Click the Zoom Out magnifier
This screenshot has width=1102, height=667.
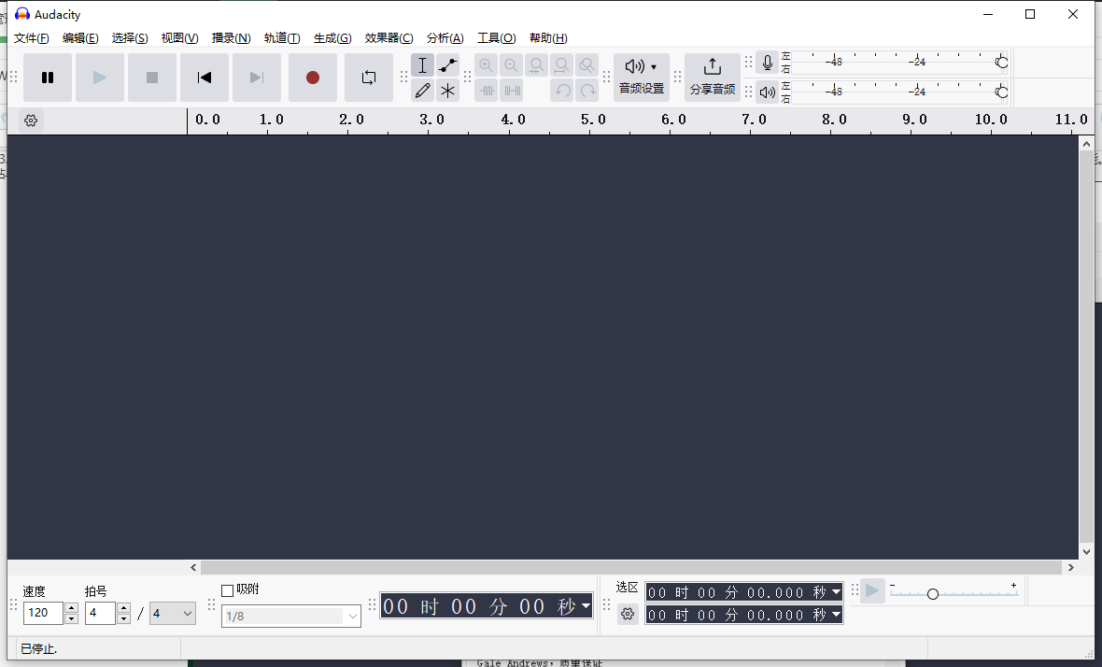tap(511, 65)
